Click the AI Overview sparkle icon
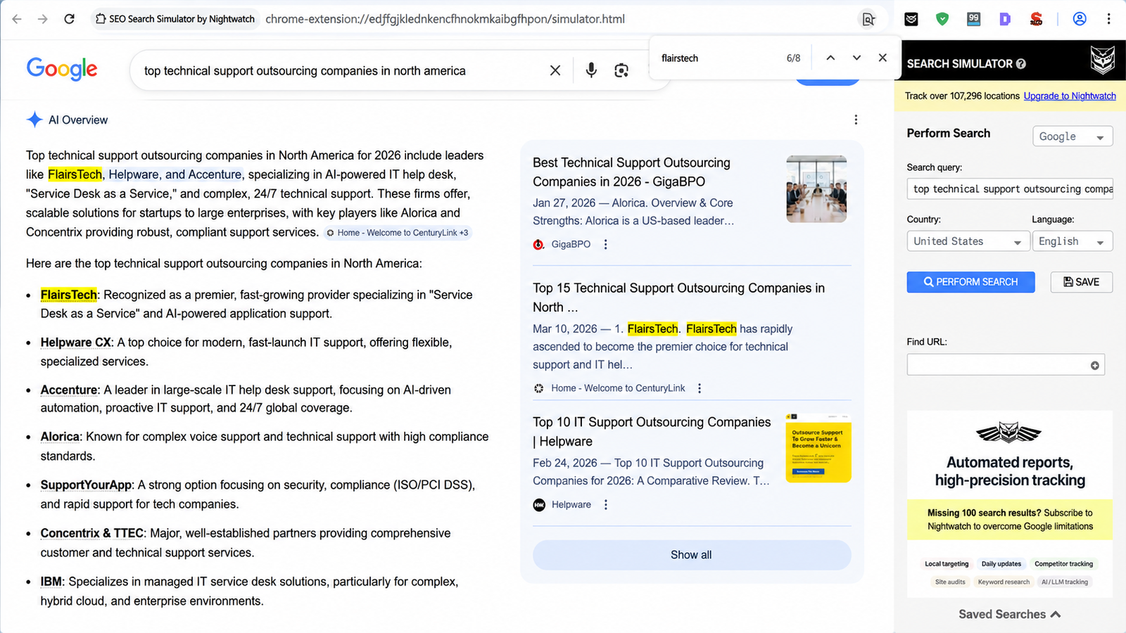 (34, 120)
